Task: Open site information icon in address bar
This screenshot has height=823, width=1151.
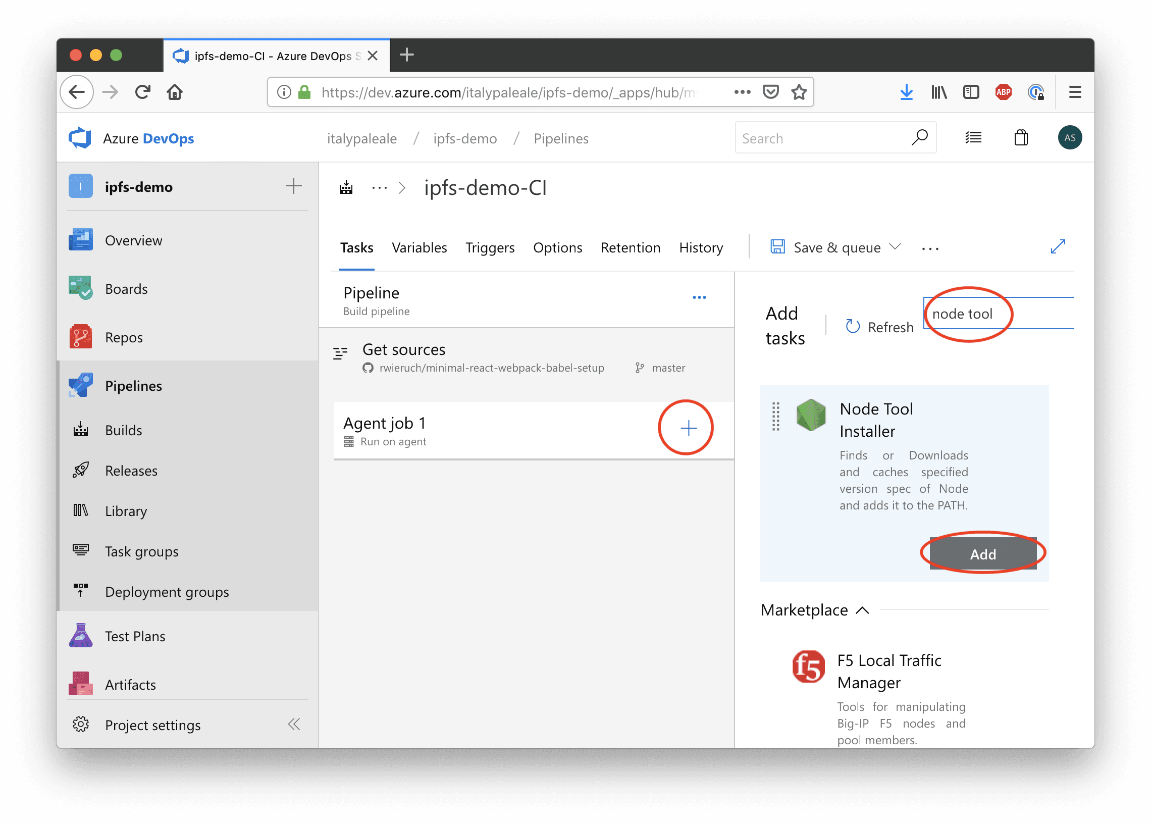Action: coord(284,92)
